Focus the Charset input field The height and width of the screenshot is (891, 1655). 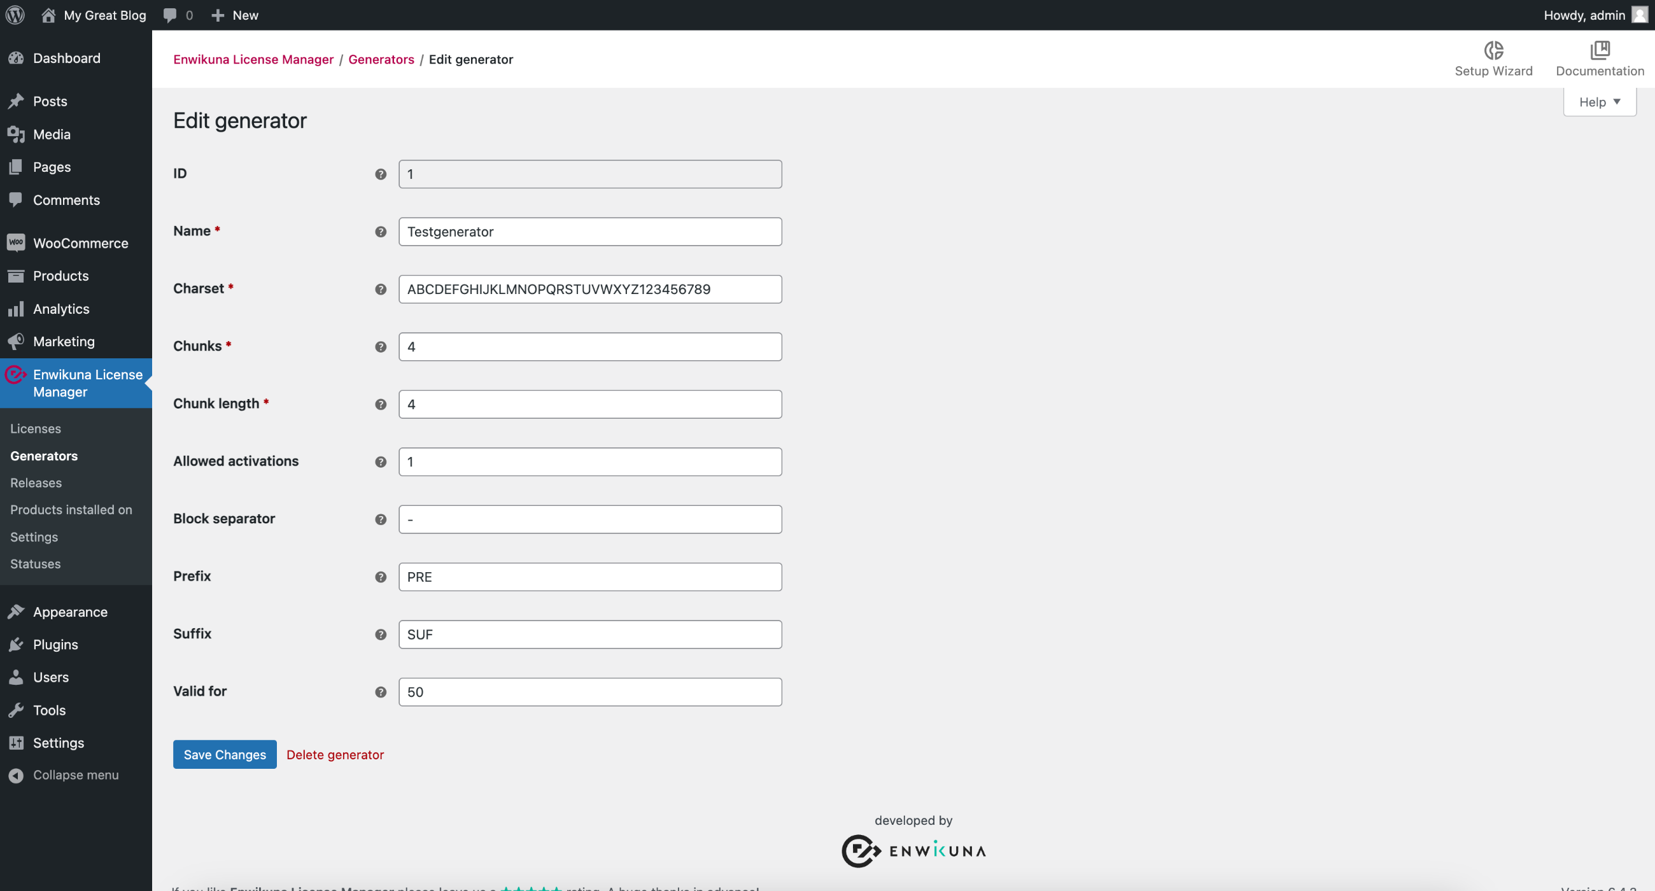[590, 289]
